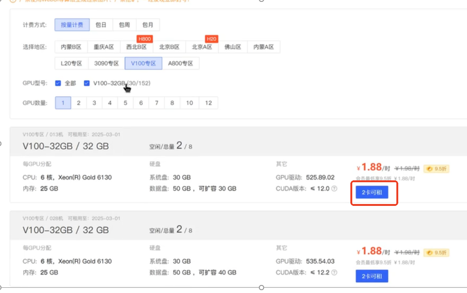
Task: Select 按量计费 billing mode
Action: [x=72, y=25]
